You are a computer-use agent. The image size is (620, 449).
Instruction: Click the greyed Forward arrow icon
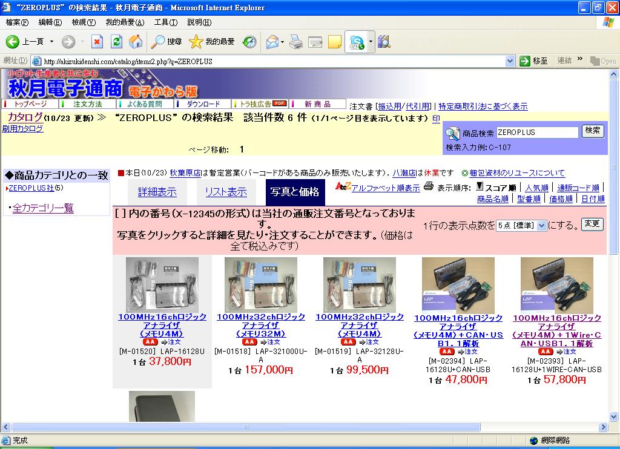68,42
